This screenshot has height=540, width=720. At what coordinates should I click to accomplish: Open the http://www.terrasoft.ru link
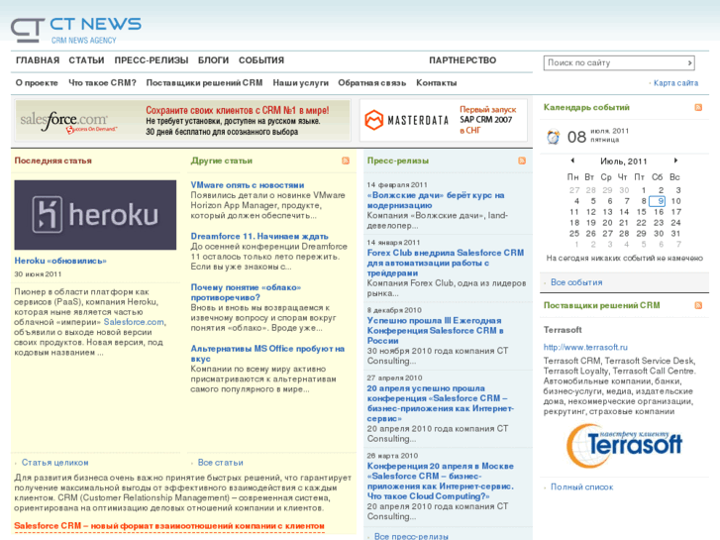585,347
